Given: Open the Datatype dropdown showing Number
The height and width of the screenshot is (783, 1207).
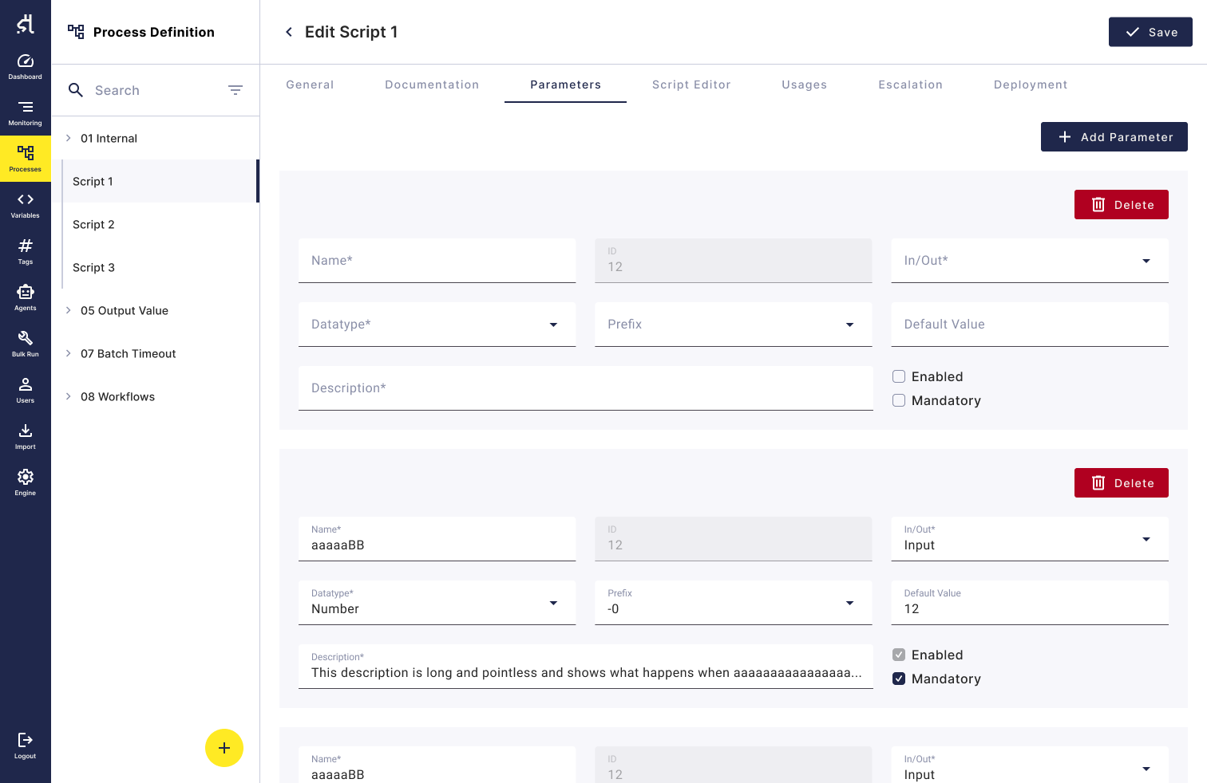Looking at the screenshot, I should 437,603.
